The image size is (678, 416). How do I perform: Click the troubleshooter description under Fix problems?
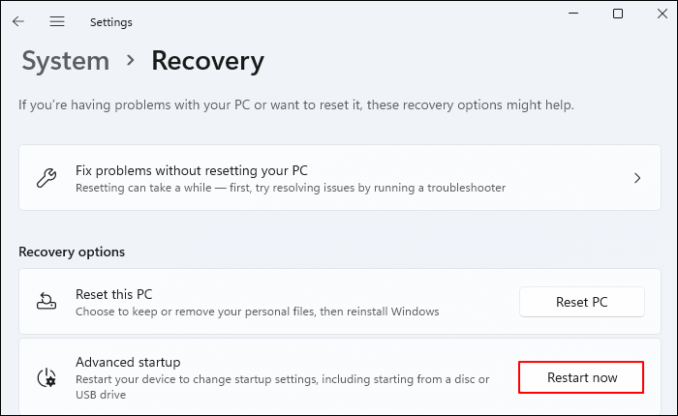291,187
